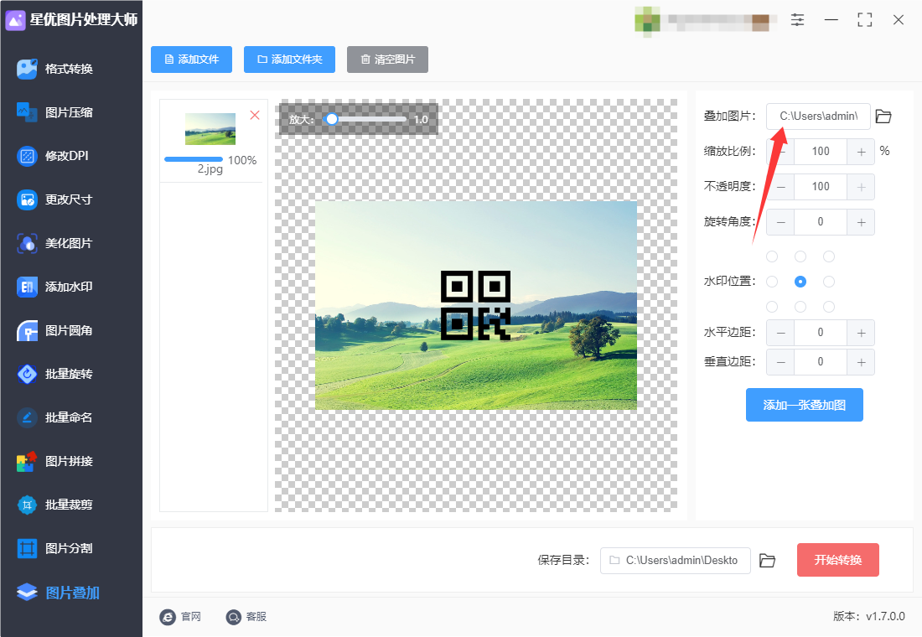Click the 保存目录 output path field
Image resolution: width=922 pixels, height=637 pixels.
676,561
